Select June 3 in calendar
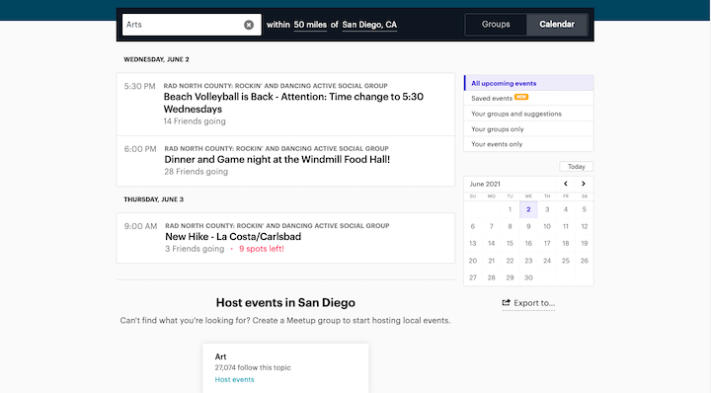Screen dimensions: 711x393 (547, 209)
